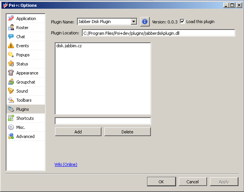Image resolution: width=244 pixels, height=192 pixels.
Task: Click the text field above Add button
Action: coord(103,121)
